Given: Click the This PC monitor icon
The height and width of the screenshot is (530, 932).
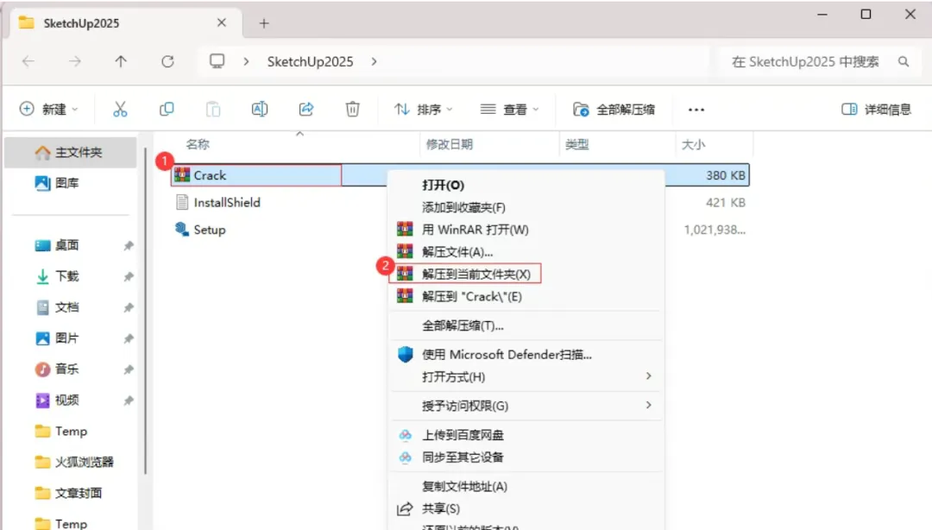Looking at the screenshot, I should [217, 61].
